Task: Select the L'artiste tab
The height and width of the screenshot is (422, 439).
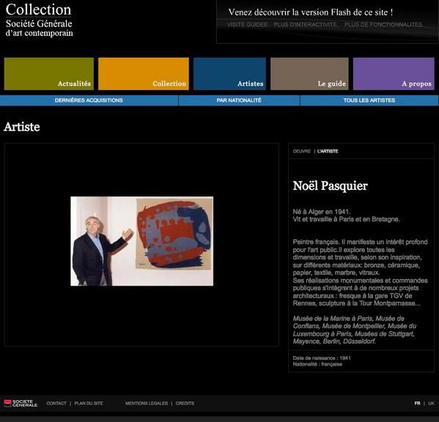Action: pos(328,152)
